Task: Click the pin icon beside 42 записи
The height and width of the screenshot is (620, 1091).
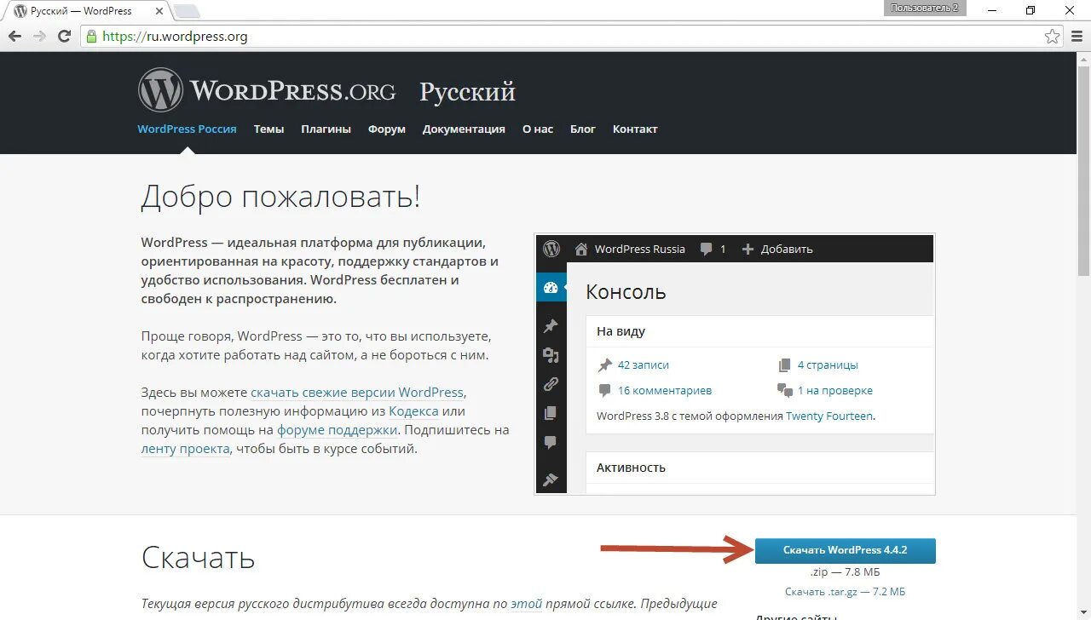Action: click(605, 365)
